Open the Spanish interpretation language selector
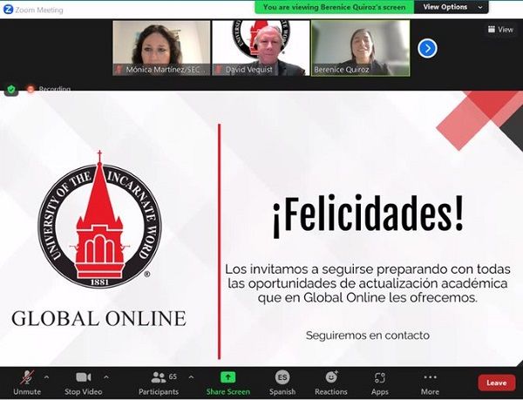This screenshot has width=523, height=400. [x=282, y=383]
